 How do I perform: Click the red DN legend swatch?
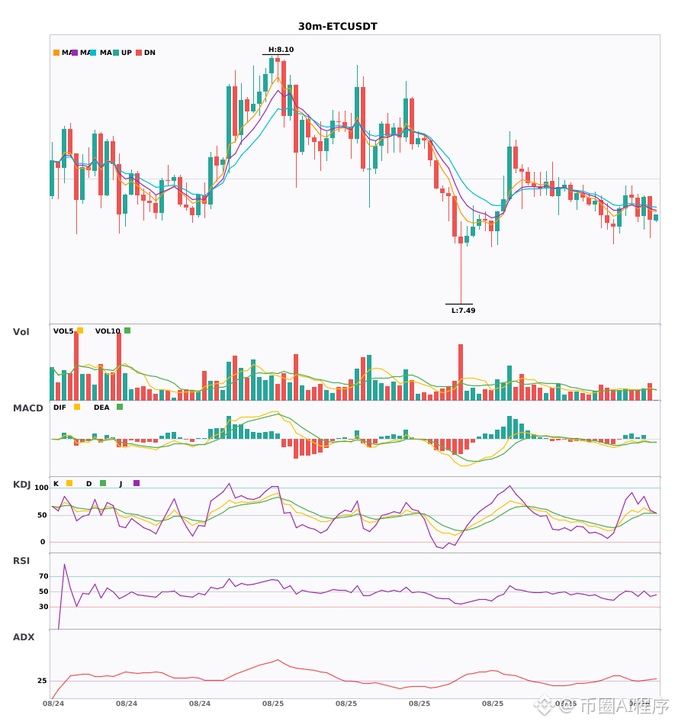[139, 53]
